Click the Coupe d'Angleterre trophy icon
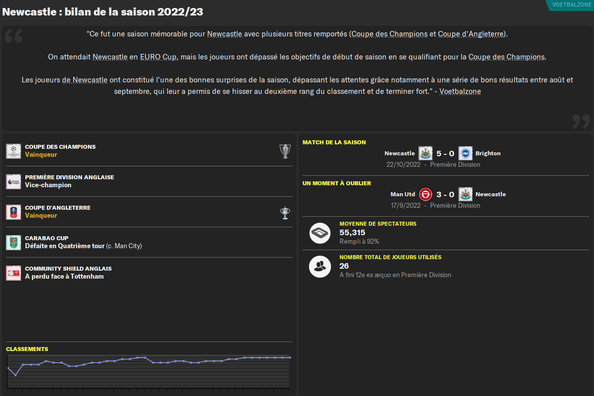The width and height of the screenshot is (594, 396). click(285, 213)
